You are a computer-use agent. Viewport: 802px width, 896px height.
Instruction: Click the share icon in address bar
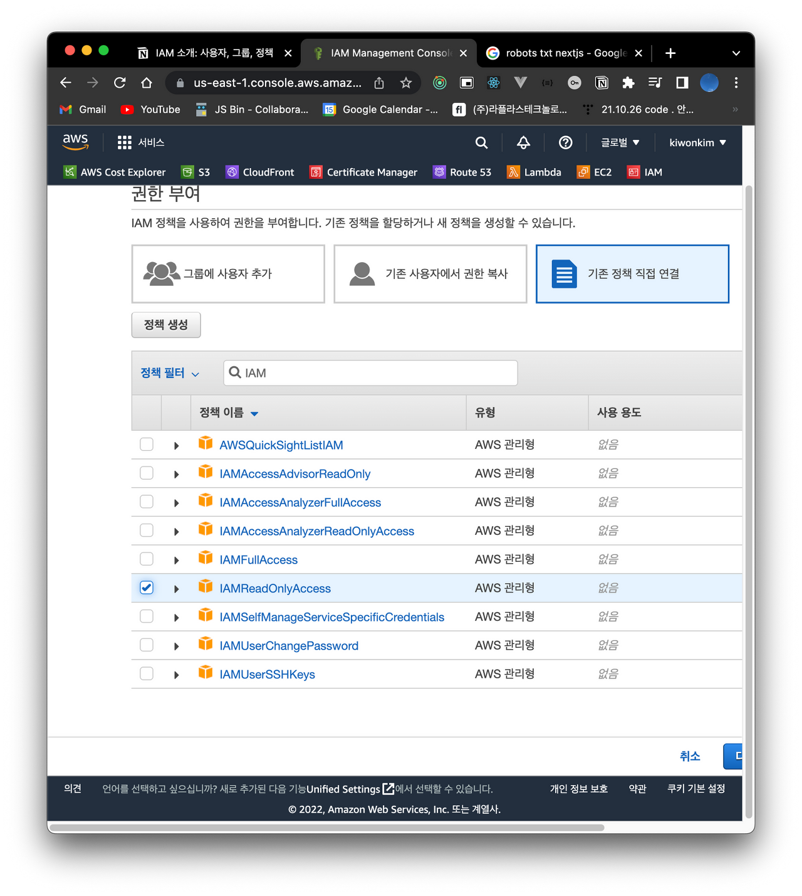tap(379, 83)
